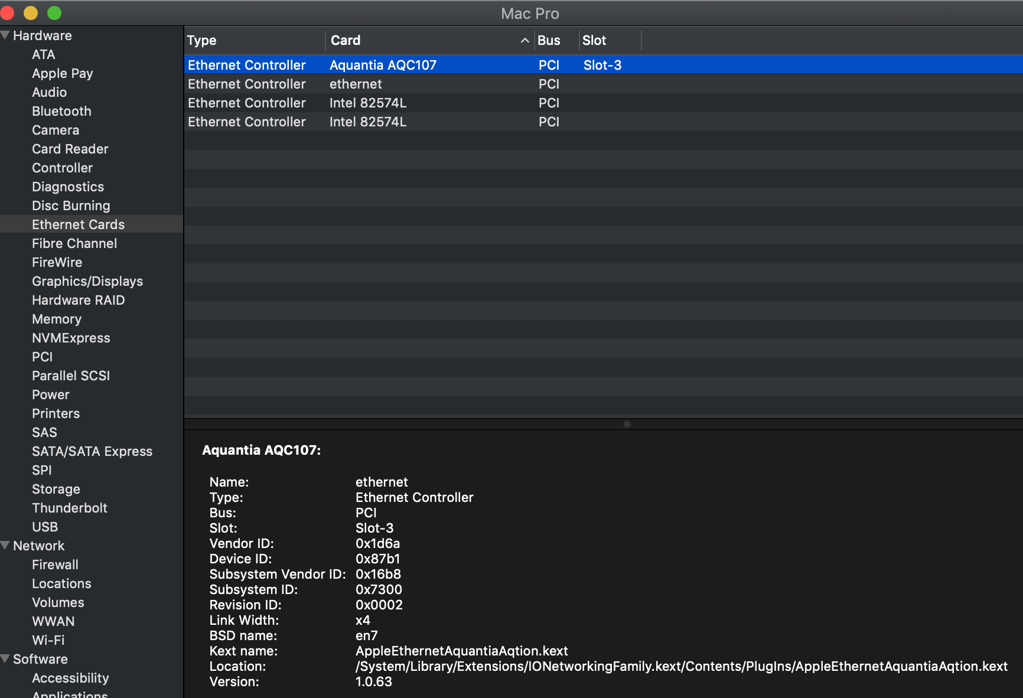Select Locations under Network

pyautogui.click(x=61, y=583)
